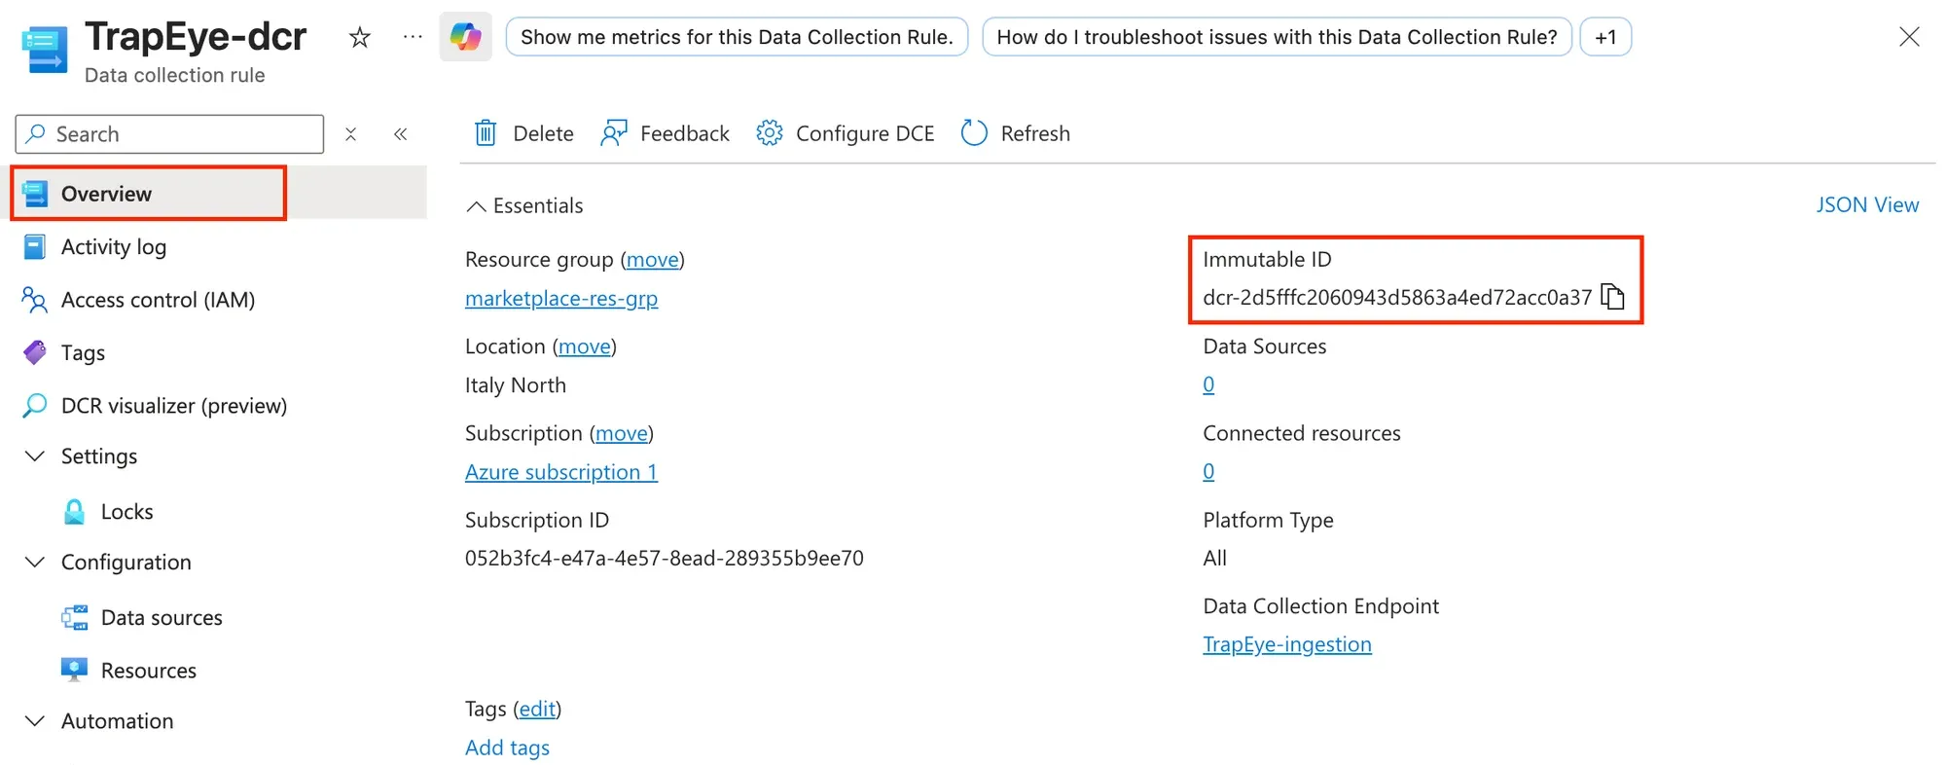
Task: Open JSON View link
Action: (x=1867, y=205)
